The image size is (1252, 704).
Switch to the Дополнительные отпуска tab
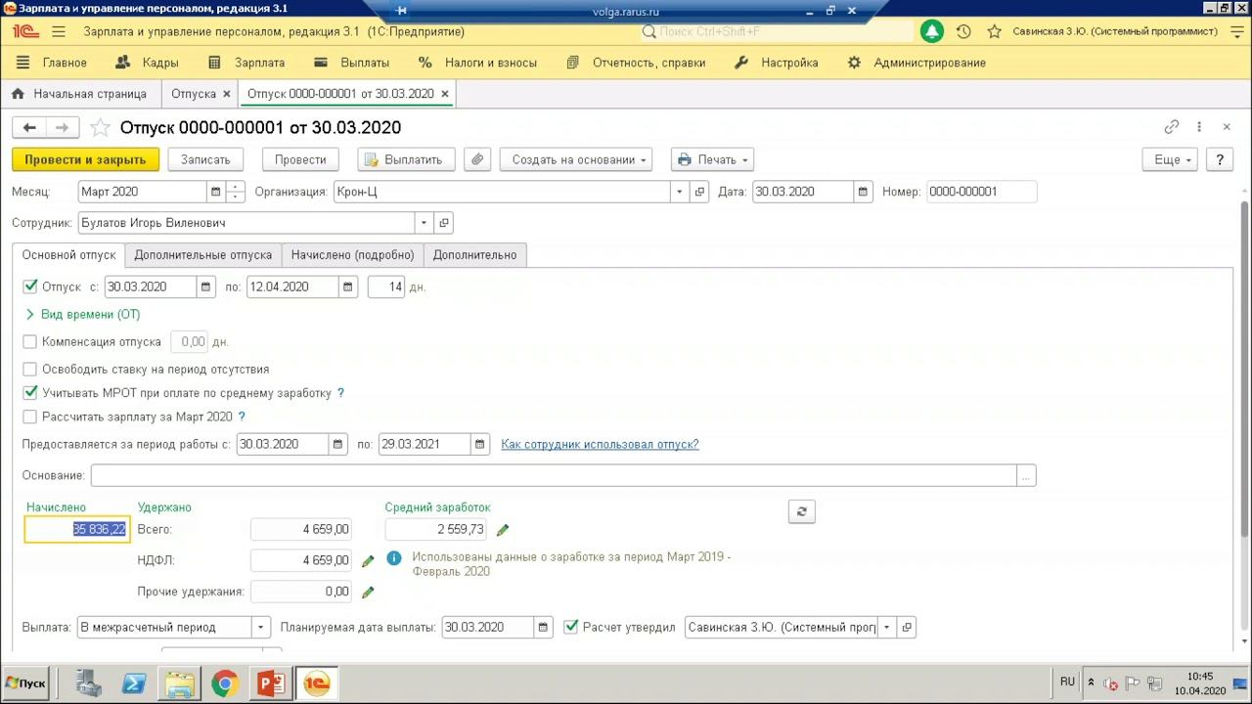point(203,255)
